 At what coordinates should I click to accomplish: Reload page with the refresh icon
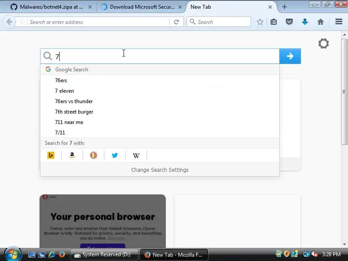click(177, 22)
